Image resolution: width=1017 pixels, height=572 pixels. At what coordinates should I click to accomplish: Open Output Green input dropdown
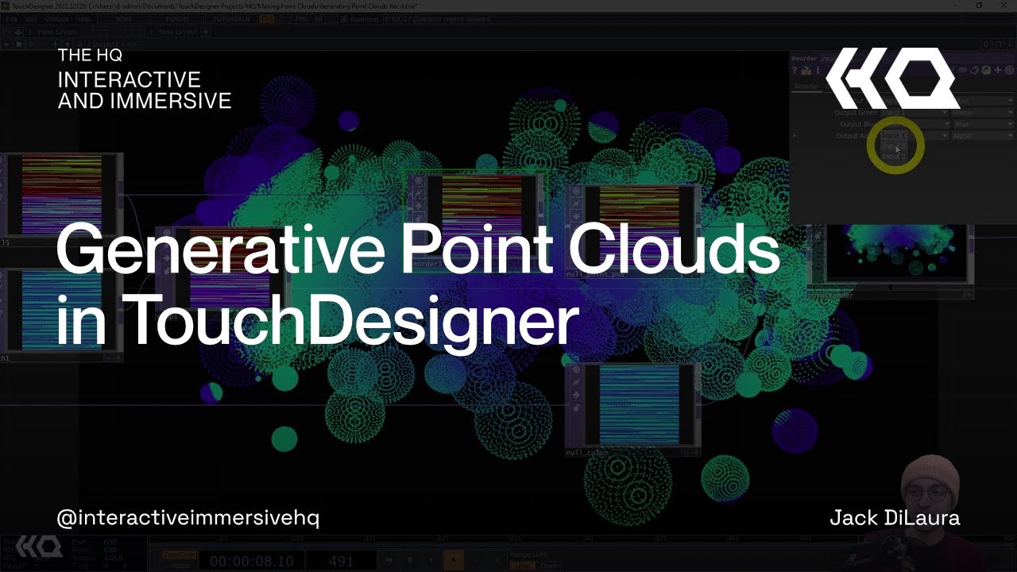(915, 113)
